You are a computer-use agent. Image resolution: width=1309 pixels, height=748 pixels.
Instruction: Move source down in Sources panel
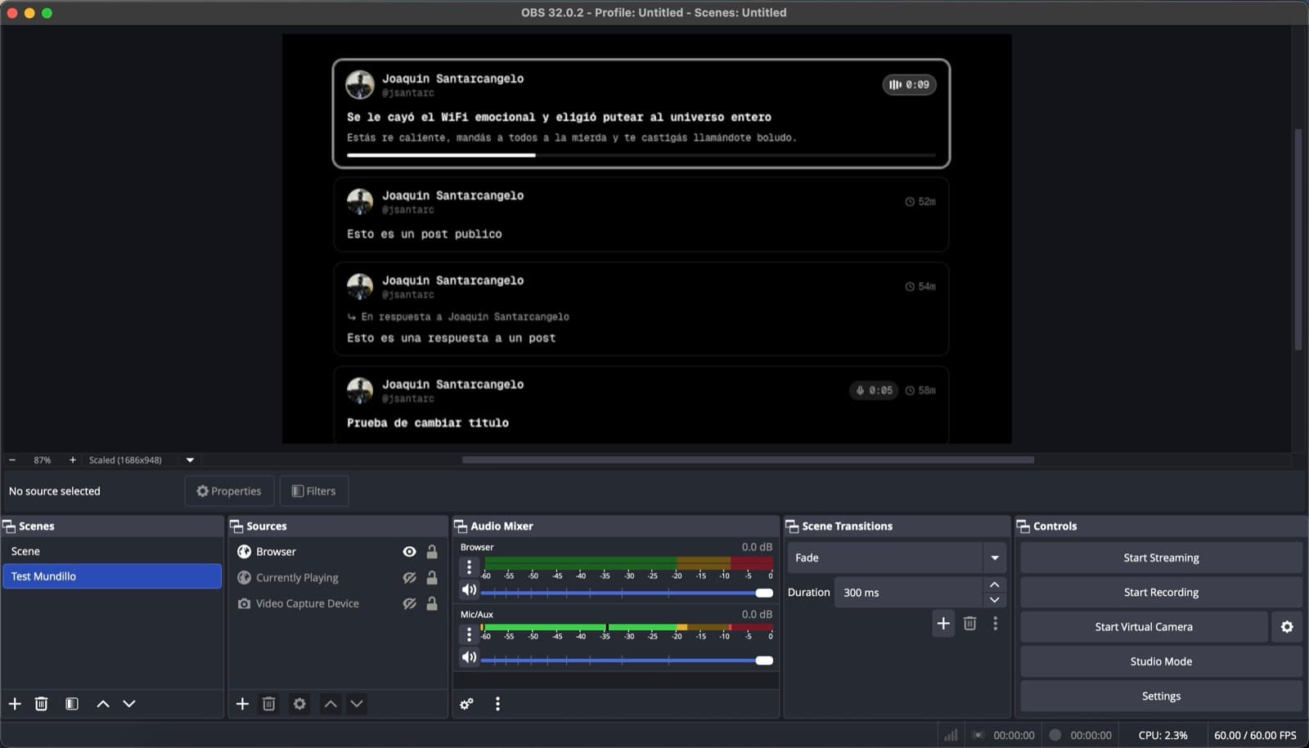click(357, 704)
